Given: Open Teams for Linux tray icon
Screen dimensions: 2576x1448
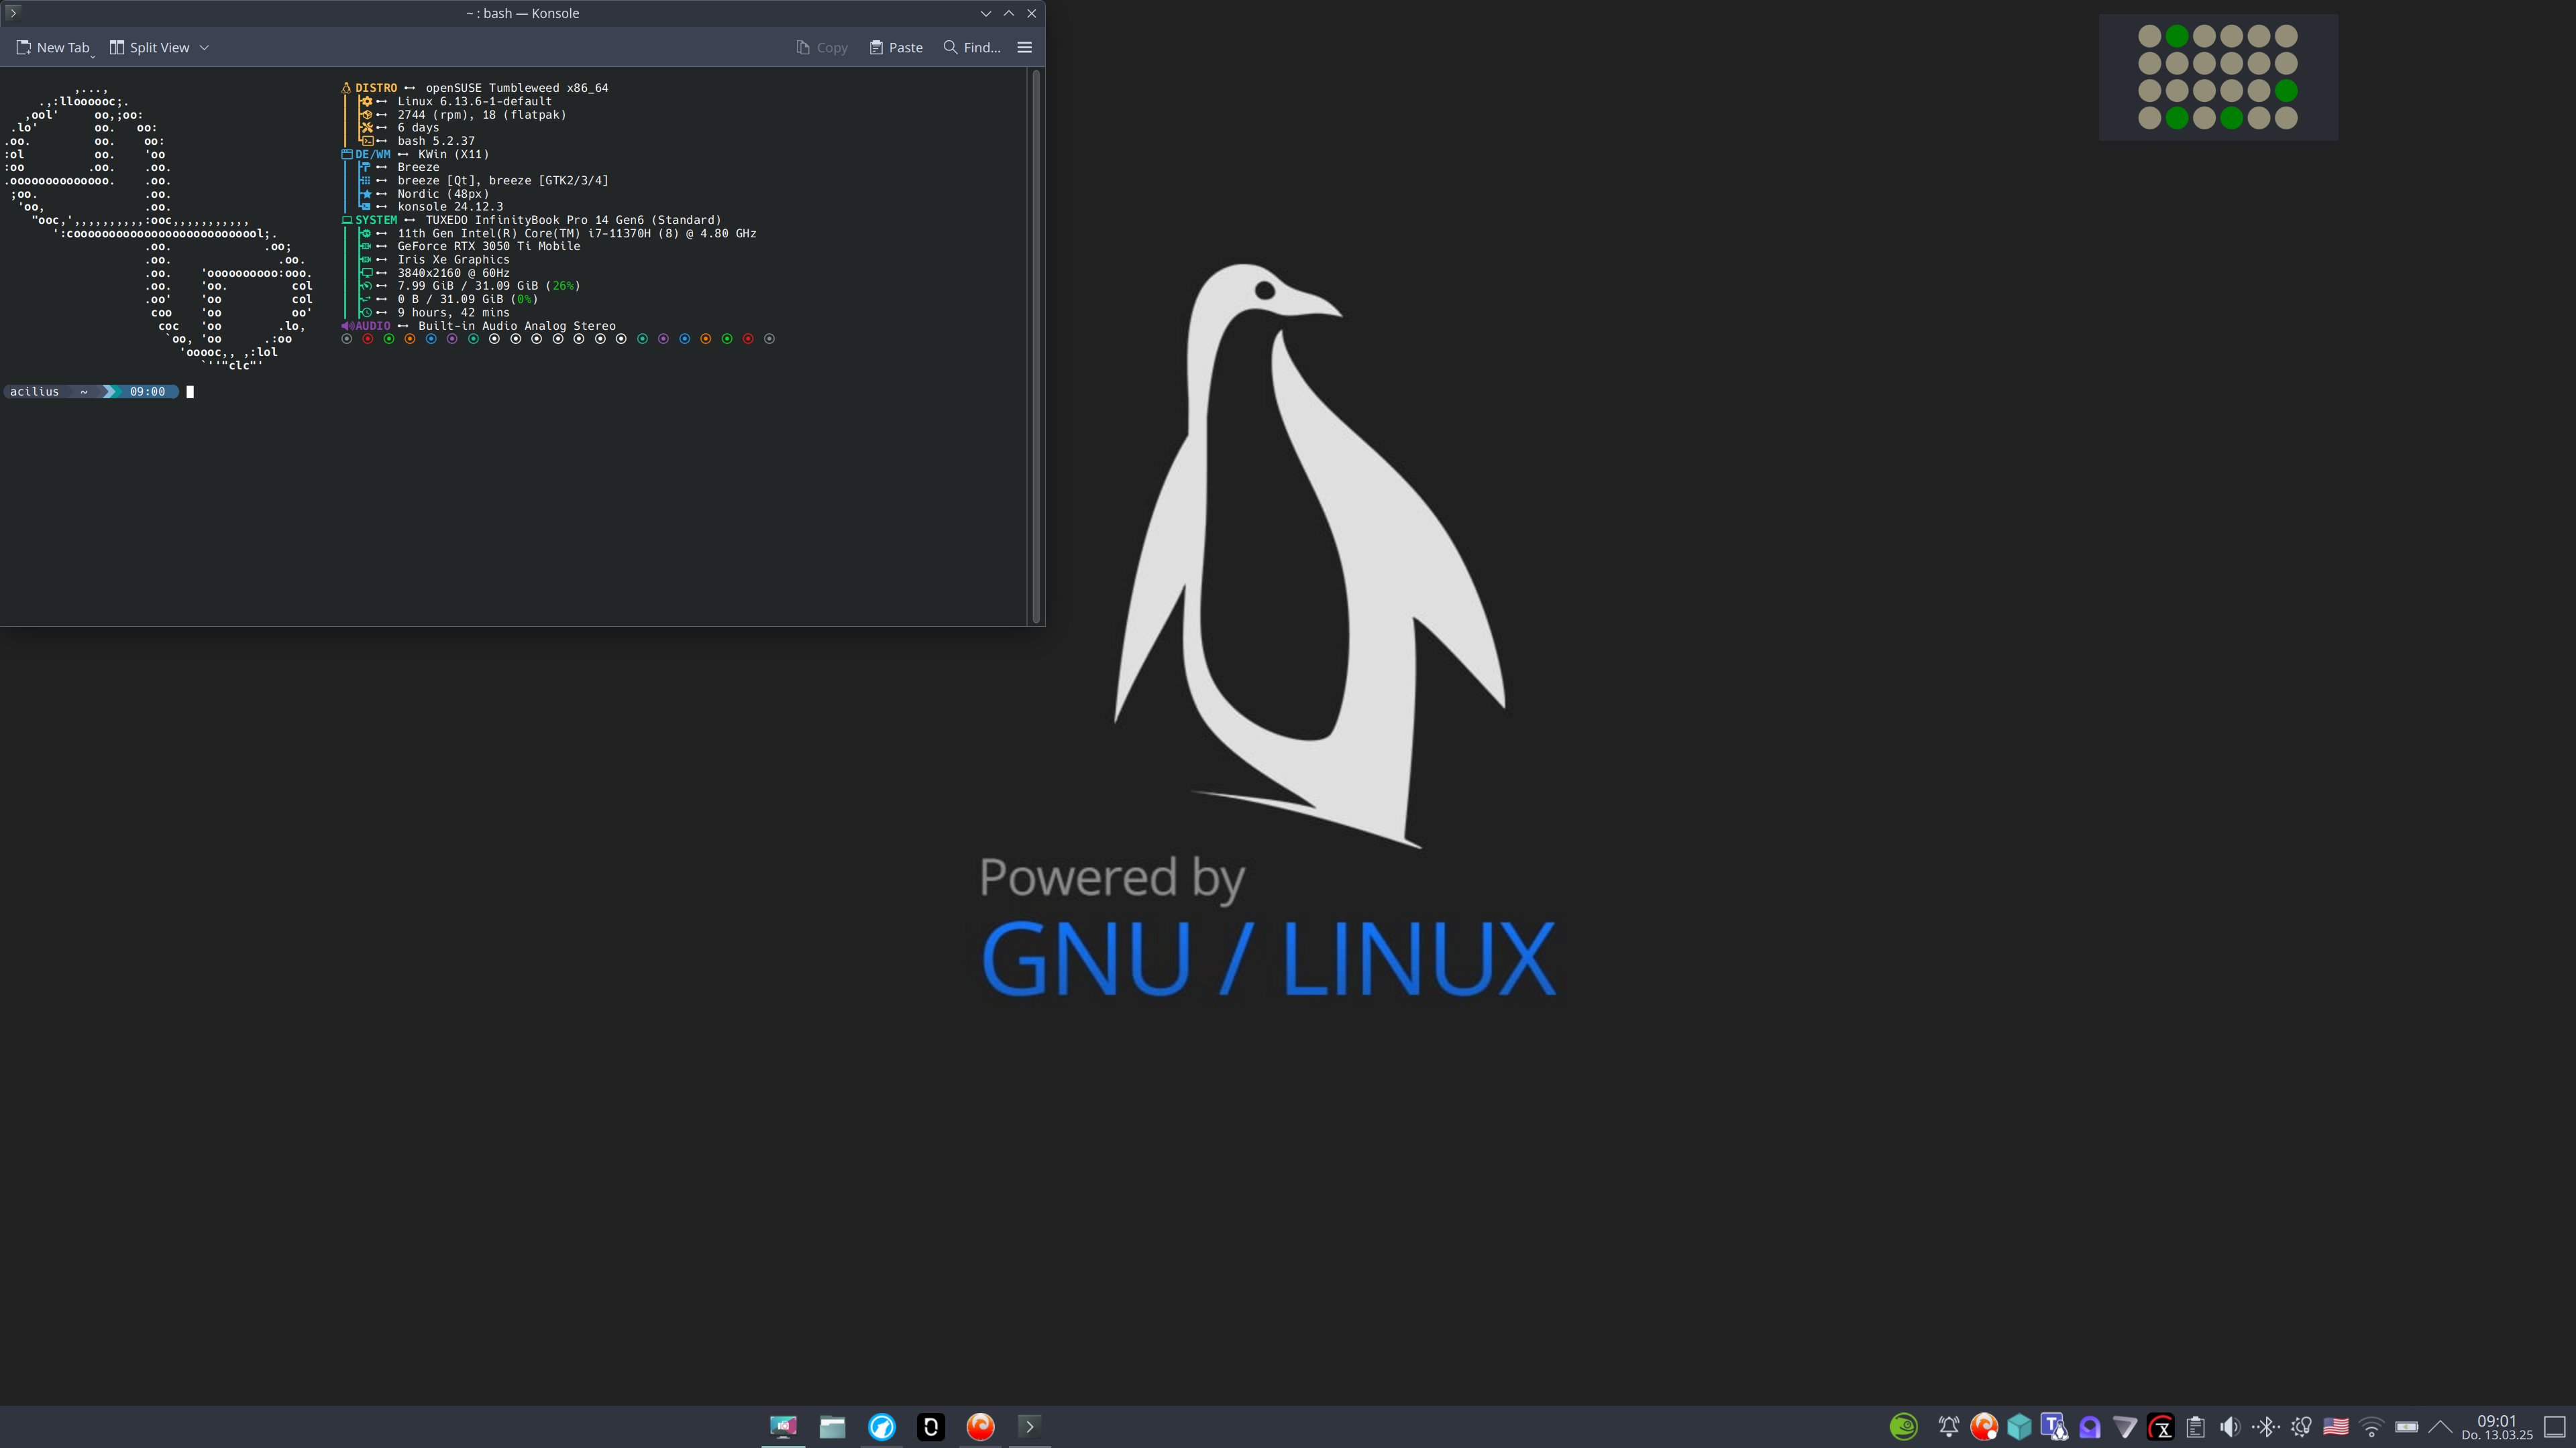Looking at the screenshot, I should click(2054, 1426).
